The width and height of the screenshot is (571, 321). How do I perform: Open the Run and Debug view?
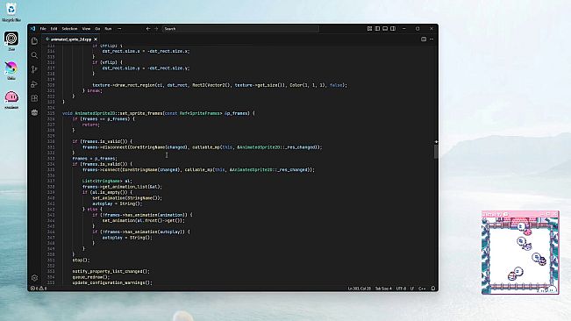click(34, 83)
